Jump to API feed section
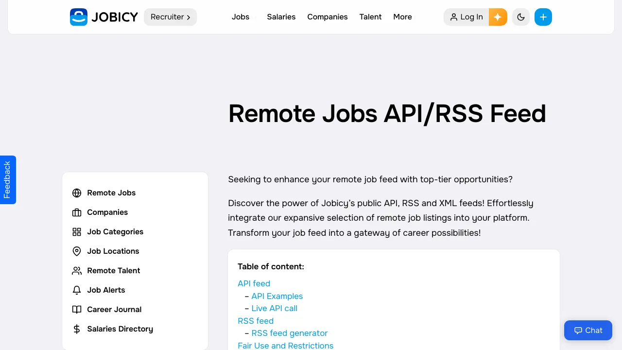This screenshot has height=350, width=622. [254, 283]
